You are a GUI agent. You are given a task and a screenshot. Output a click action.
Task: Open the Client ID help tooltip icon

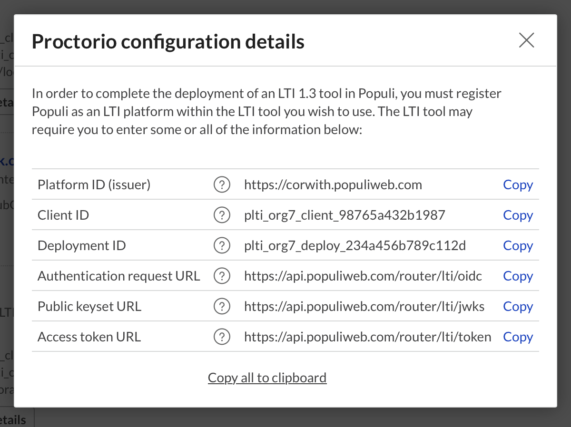click(x=222, y=215)
